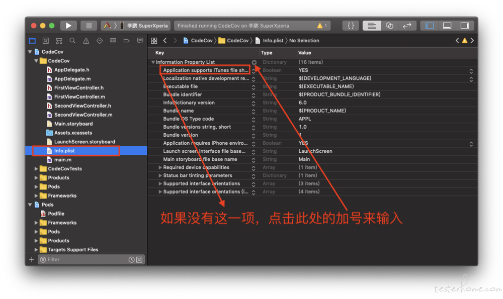Collapse the Pods project root

tap(30, 205)
